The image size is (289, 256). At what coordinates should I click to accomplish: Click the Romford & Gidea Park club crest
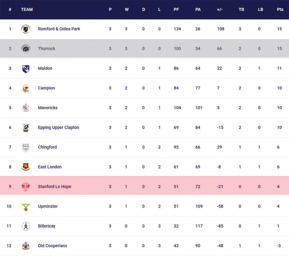point(26,29)
